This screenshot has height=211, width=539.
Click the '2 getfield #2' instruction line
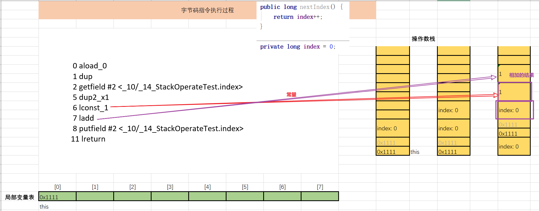pyautogui.click(x=158, y=87)
